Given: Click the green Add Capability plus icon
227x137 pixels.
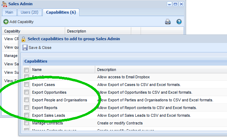Looking at the screenshot, I should (6, 22).
